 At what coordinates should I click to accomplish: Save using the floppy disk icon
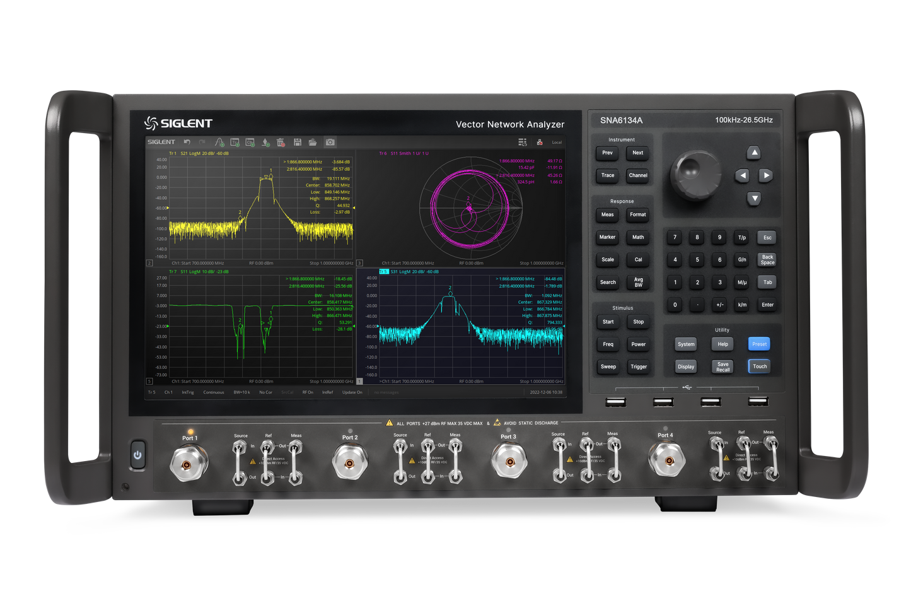point(298,143)
